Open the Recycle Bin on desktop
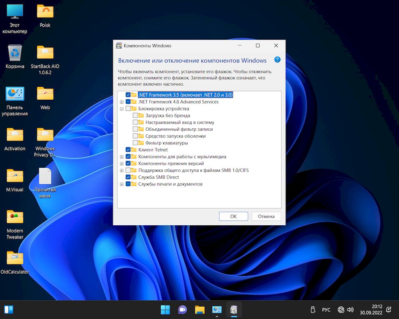399x319 pixels. click(x=15, y=53)
